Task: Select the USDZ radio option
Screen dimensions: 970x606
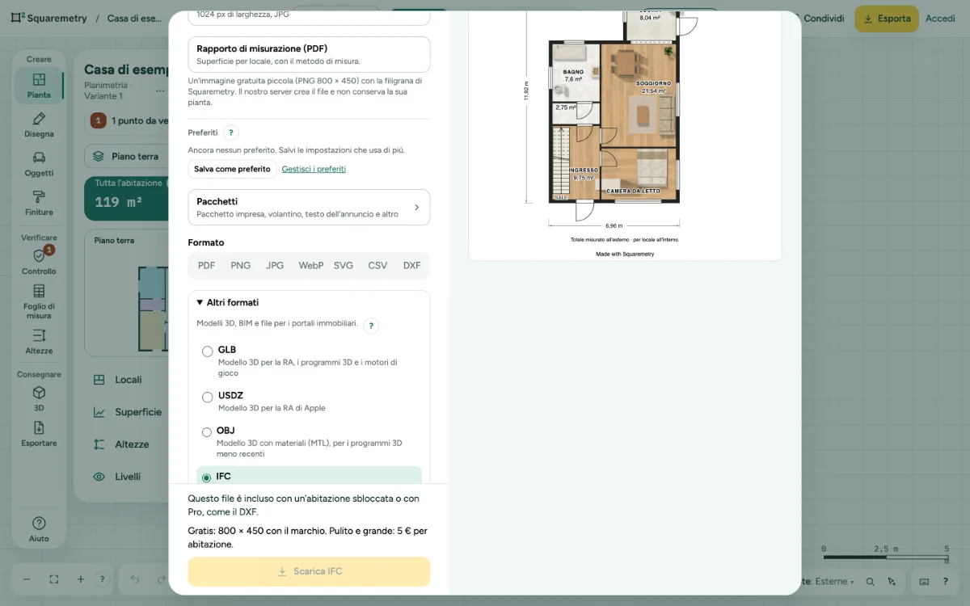Action: tap(208, 397)
